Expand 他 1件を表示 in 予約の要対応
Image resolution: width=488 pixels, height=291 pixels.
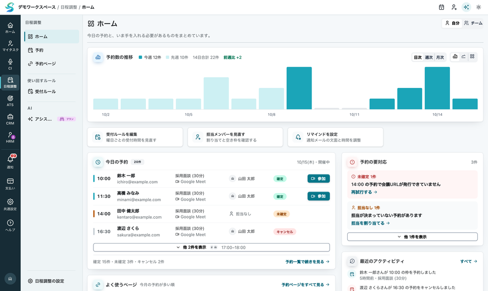click(412, 237)
